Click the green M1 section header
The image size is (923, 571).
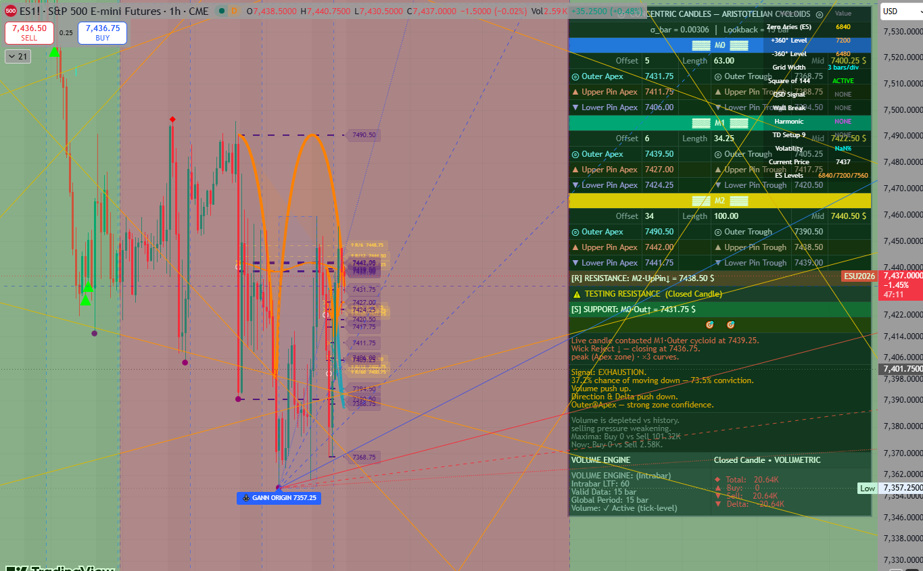coord(720,123)
